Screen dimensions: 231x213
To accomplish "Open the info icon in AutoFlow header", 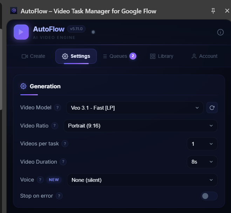I will coord(220,32).
